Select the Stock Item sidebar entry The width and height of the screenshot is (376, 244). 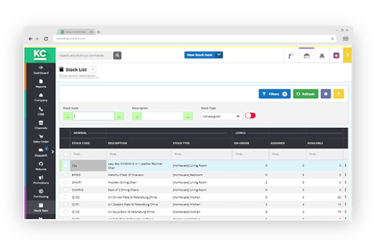coord(41,207)
